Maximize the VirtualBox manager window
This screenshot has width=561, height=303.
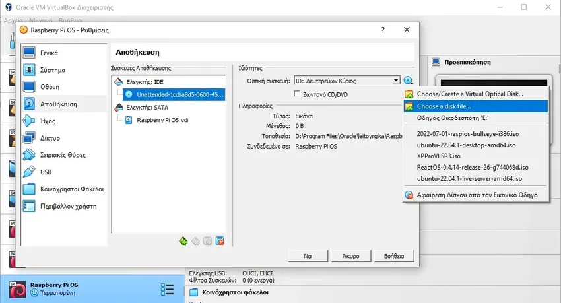pos(524,7)
